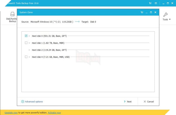This screenshot has height=115, width=176.
Task: Tick the Hard disk 1 checkbox
Action: point(26,43)
